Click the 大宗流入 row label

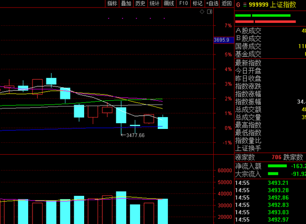tap(248, 174)
